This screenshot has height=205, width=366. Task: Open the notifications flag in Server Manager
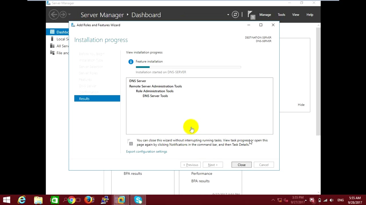[x=251, y=15]
